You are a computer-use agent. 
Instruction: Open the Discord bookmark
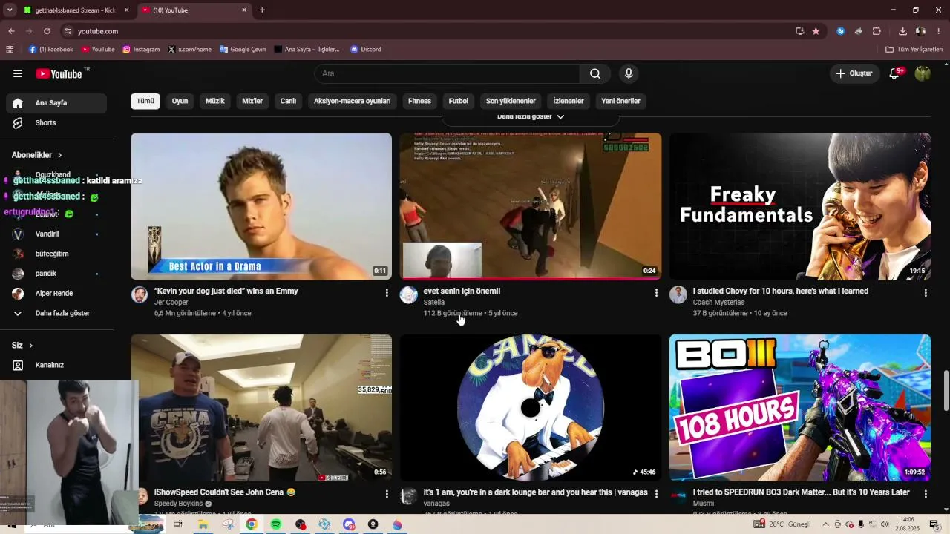coord(365,50)
